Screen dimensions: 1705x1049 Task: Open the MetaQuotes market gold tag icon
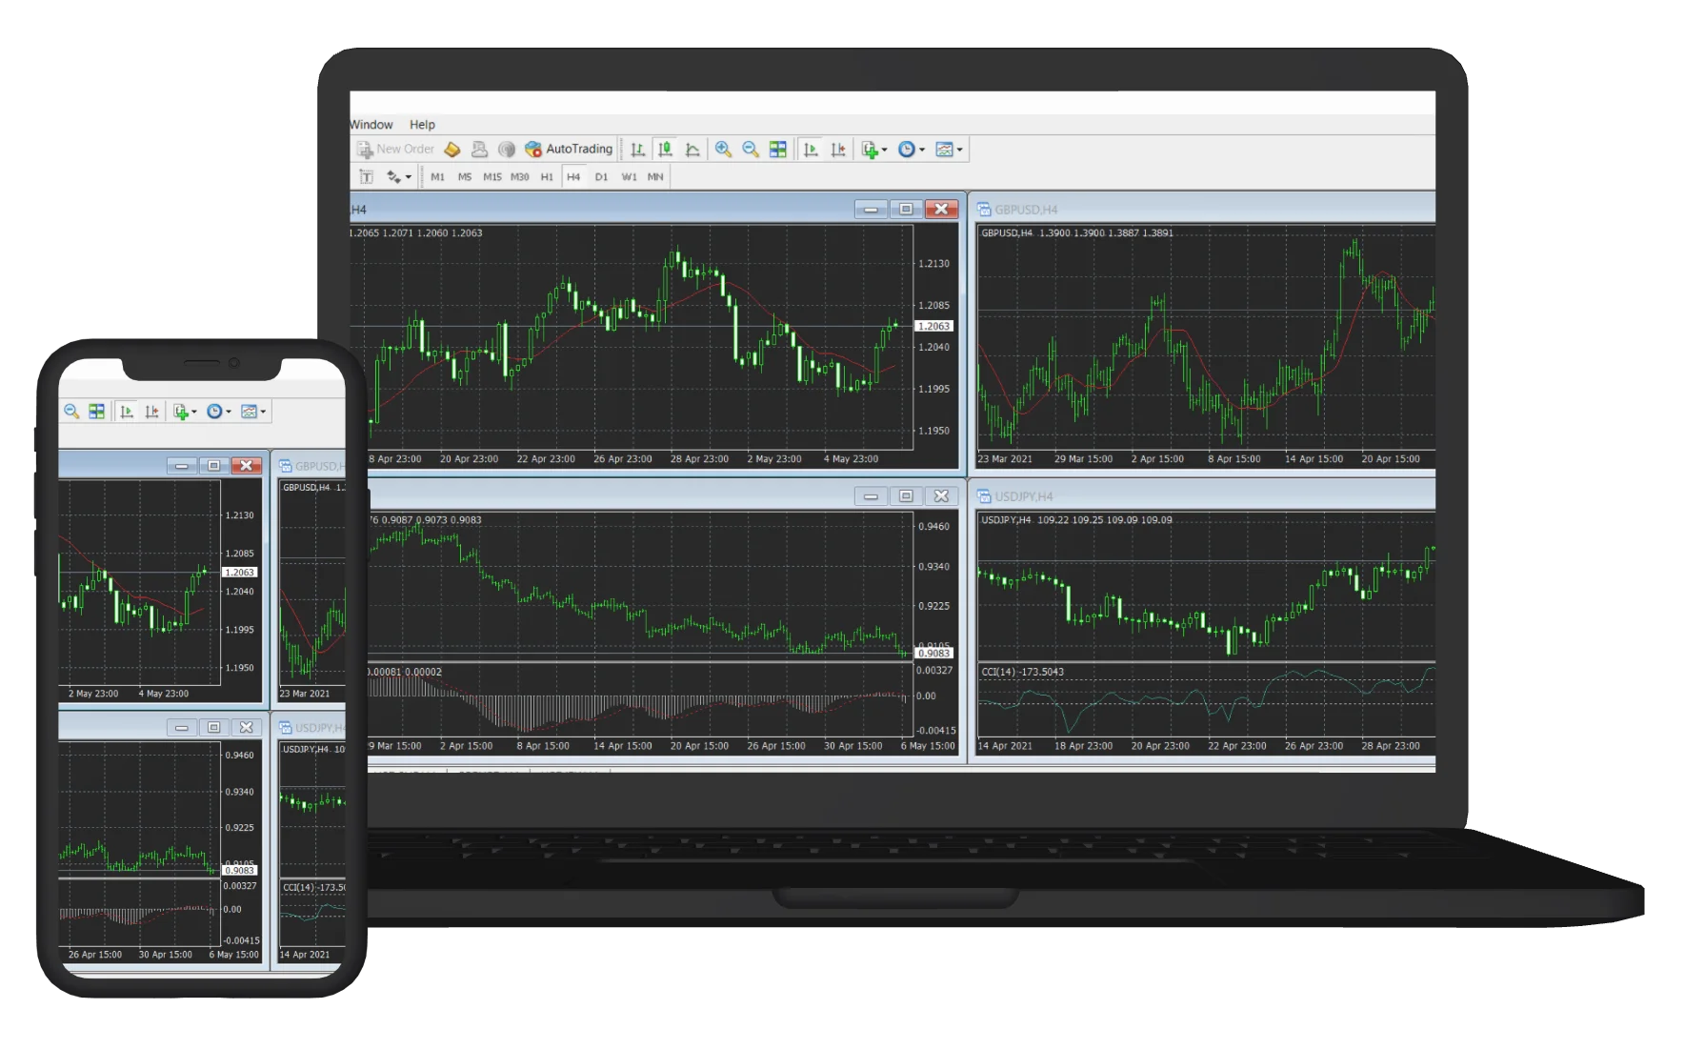(453, 150)
